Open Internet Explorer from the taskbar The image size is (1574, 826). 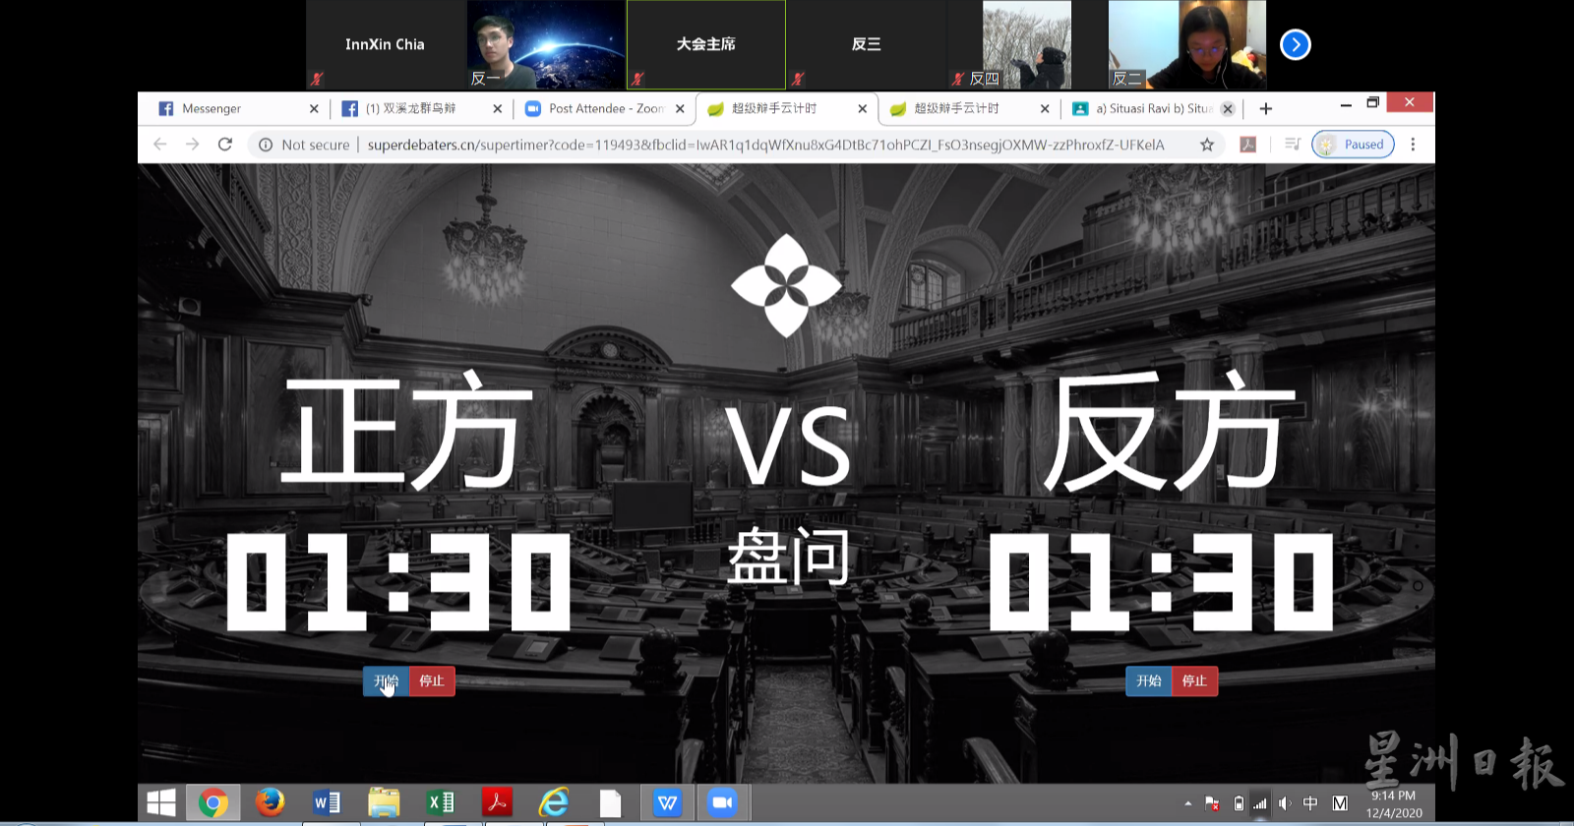click(554, 803)
